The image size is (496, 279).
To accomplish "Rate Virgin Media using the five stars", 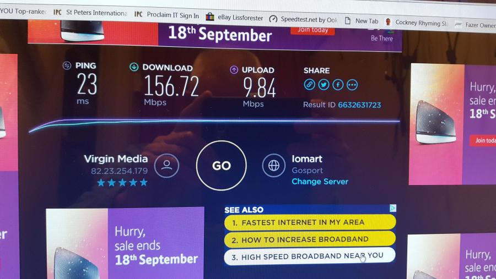I will click(122, 182).
